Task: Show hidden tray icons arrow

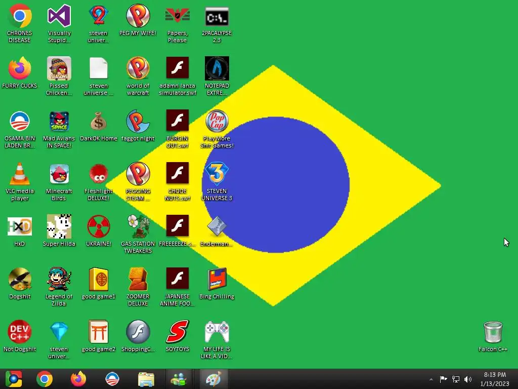Action: (x=431, y=379)
